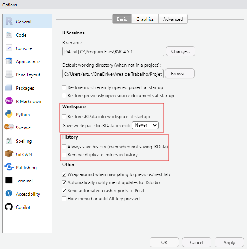The height and width of the screenshot is (249, 247).
Task: Toggle hide menu bar until Alt-key pressed
Action: [x=64, y=199]
